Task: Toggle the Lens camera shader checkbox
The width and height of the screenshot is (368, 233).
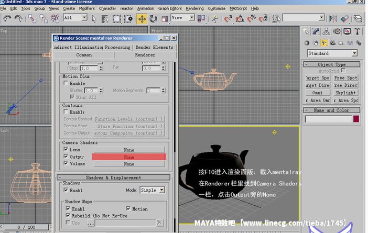Action: pyautogui.click(x=66, y=149)
